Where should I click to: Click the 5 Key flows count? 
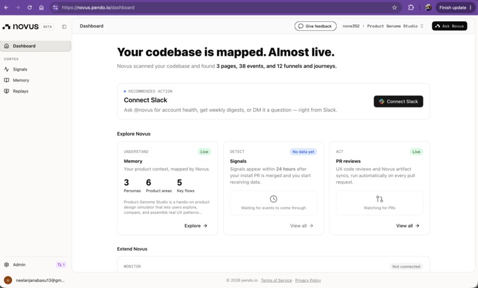point(186,186)
